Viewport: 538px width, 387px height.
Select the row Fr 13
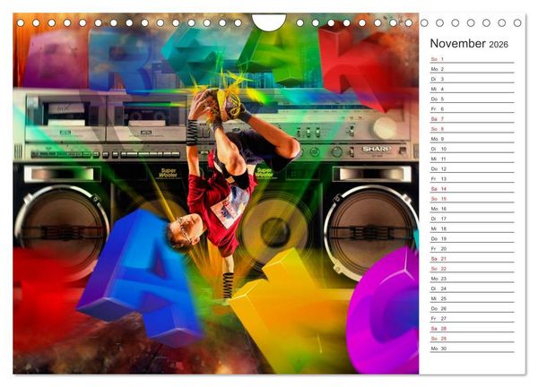pyautogui.click(x=473, y=178)
